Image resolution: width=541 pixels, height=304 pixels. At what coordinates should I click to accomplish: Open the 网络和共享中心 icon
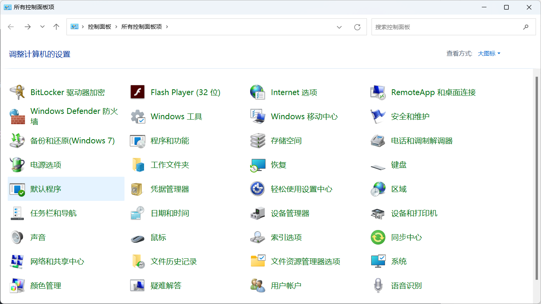point(17,261)
